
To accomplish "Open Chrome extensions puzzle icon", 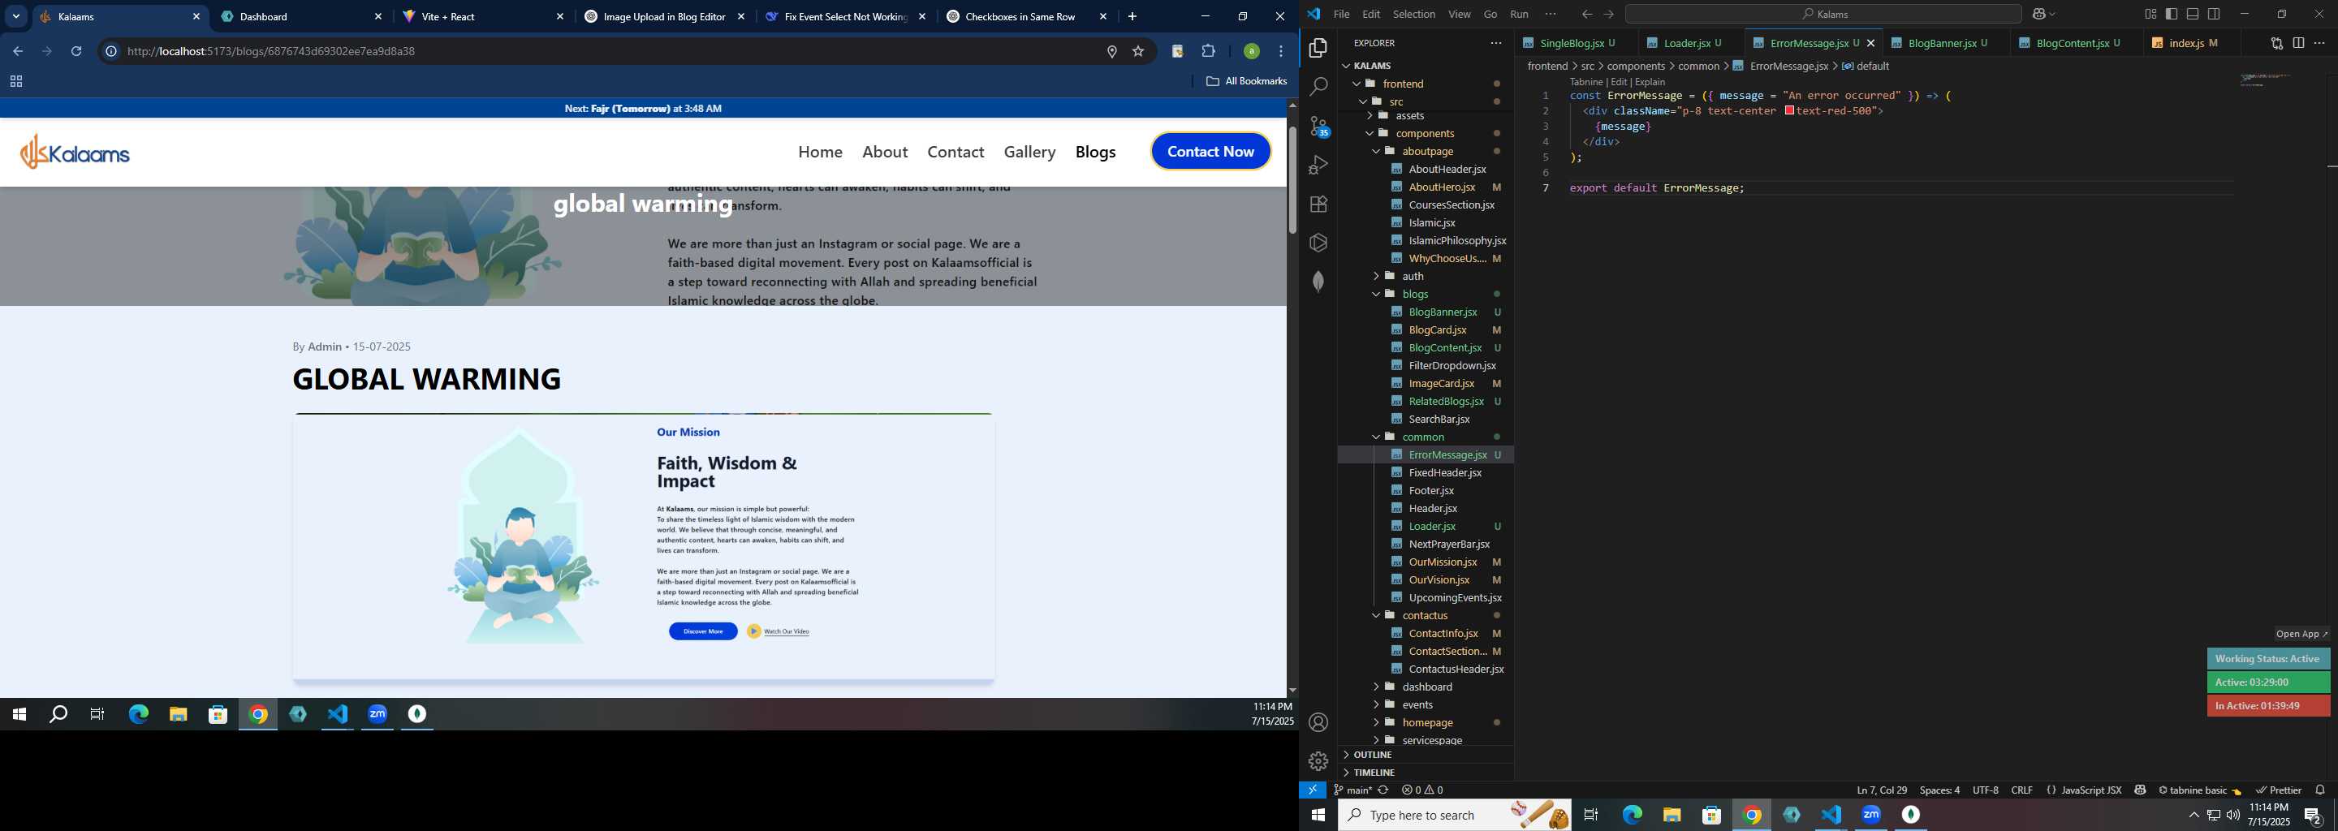I will 1208,52.
